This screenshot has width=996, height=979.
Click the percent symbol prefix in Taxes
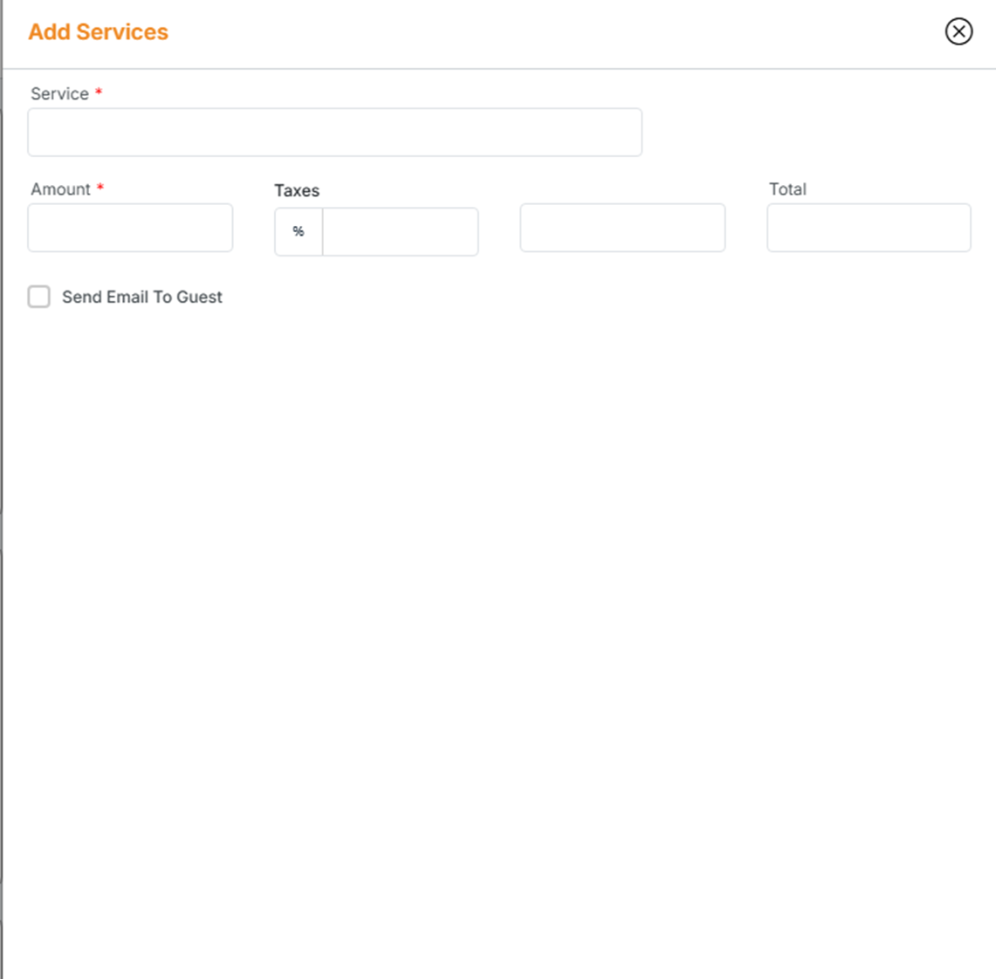click(x=299, y=232)
